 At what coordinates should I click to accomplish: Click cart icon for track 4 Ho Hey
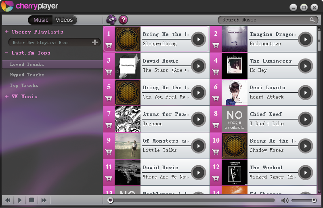pos(216,72)
